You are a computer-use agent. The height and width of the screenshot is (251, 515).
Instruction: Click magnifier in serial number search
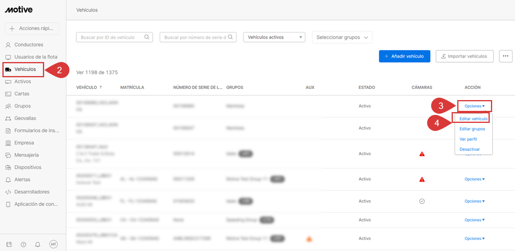[231, 37]
